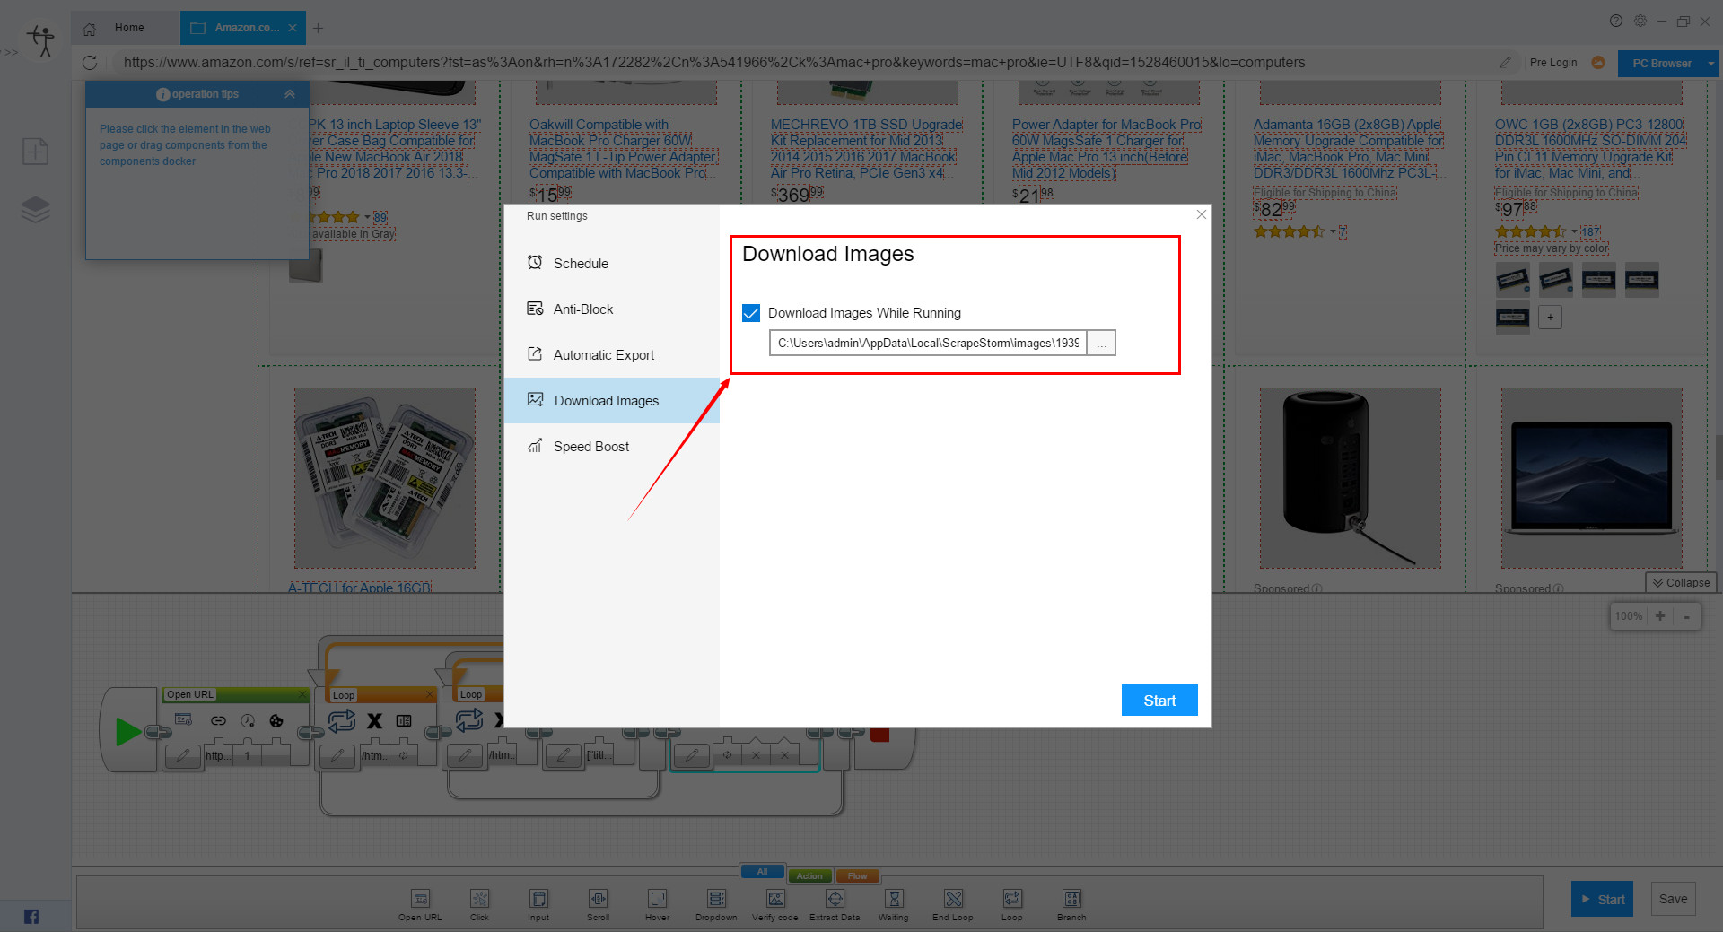1723x932 pixels.
Task: Click the image folder path field
Action: 927,343
